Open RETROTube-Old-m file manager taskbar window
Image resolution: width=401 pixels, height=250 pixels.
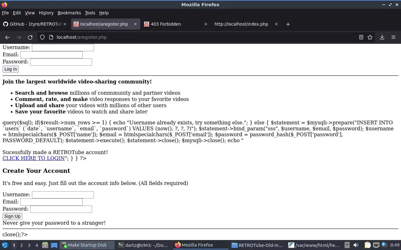tap(258, 245)
